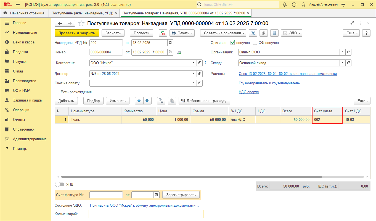This screenshot has height=221, width=376.
Task: Open calendar for Счет-фактура date
Action: pyautogui.click(x=157, y=195)
